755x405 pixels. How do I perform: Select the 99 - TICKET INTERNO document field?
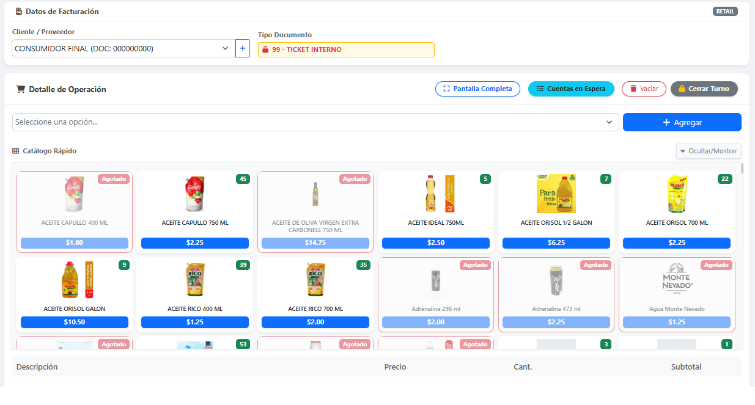[346, 50]
